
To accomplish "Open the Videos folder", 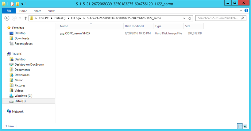I will pos(19,91).
